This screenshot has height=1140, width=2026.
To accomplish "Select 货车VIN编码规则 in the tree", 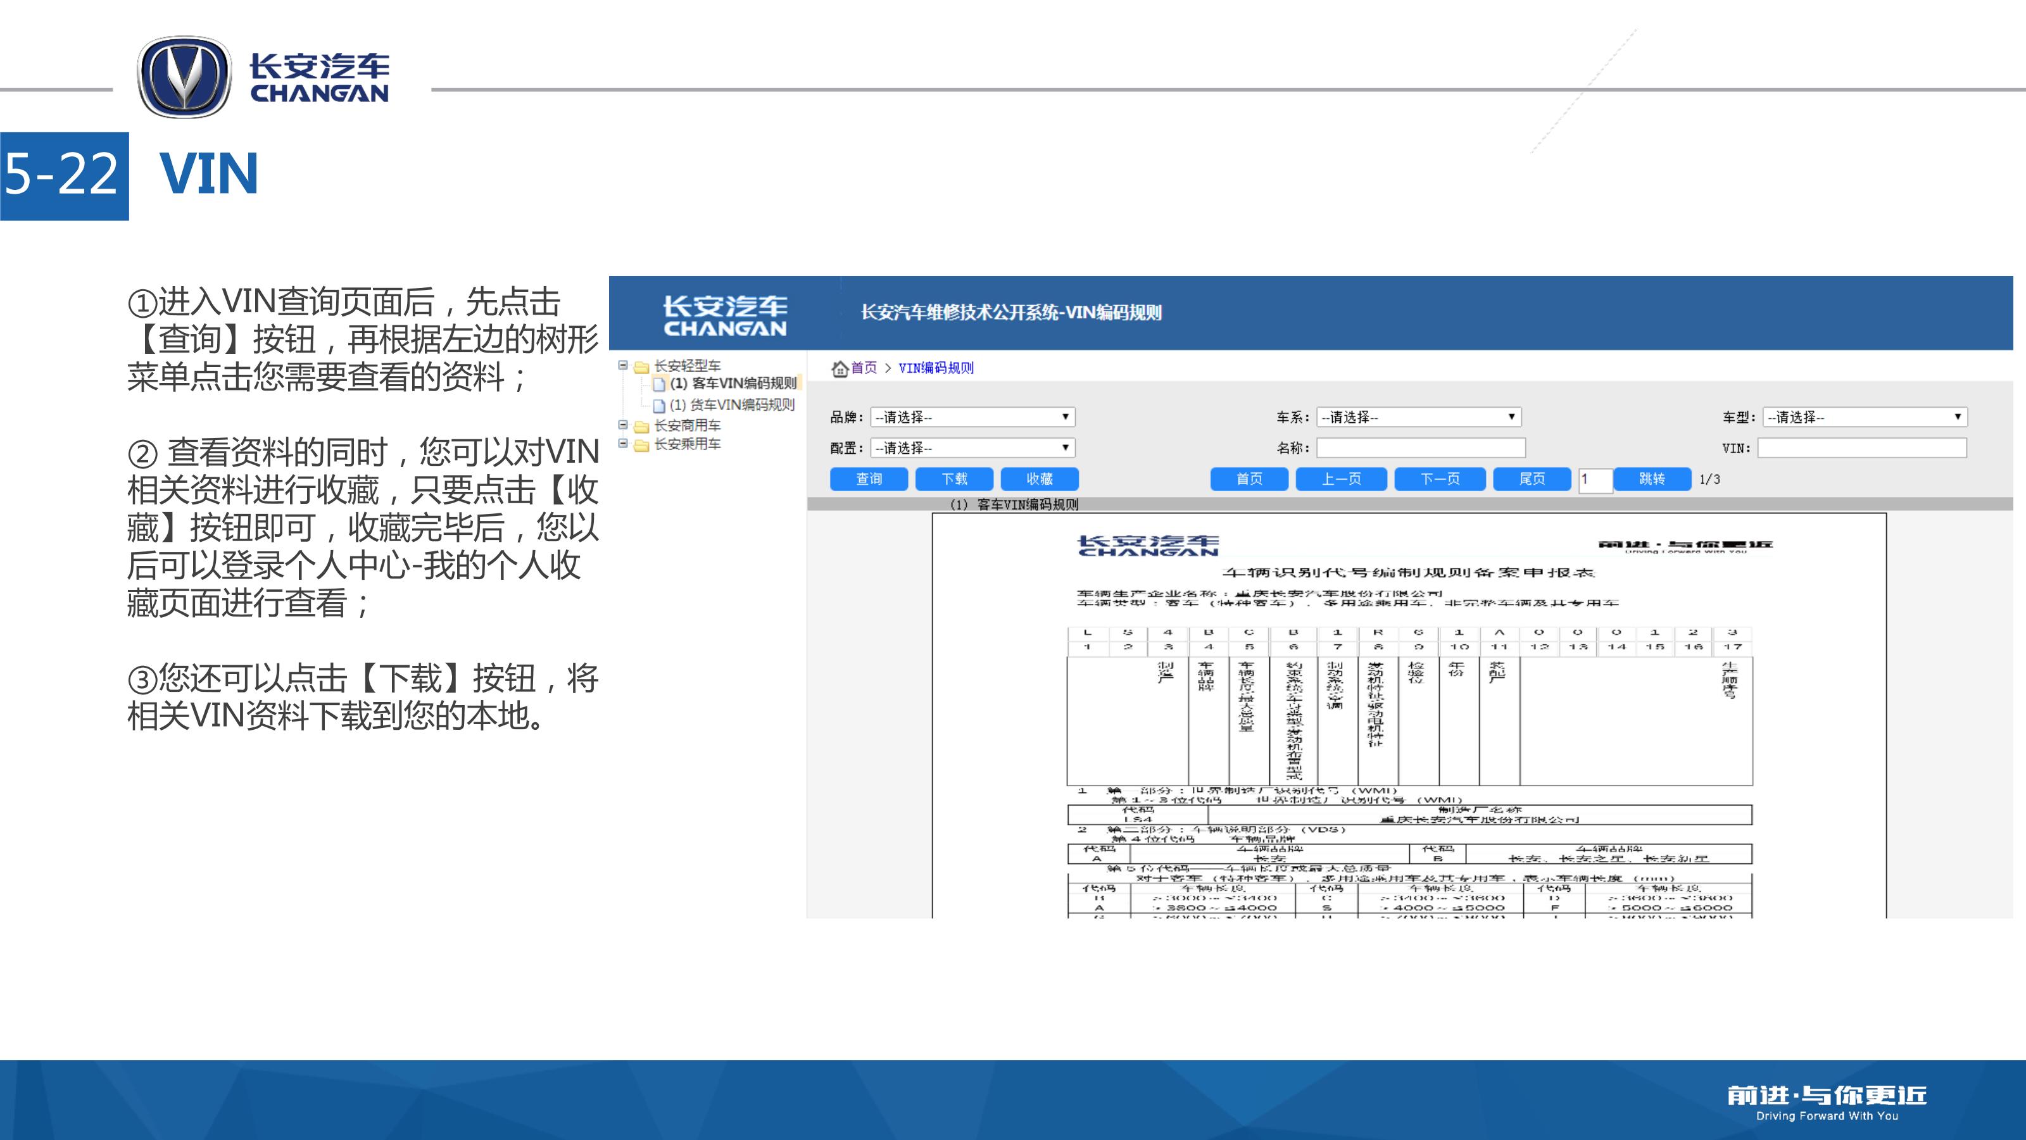I will point(731,405).
